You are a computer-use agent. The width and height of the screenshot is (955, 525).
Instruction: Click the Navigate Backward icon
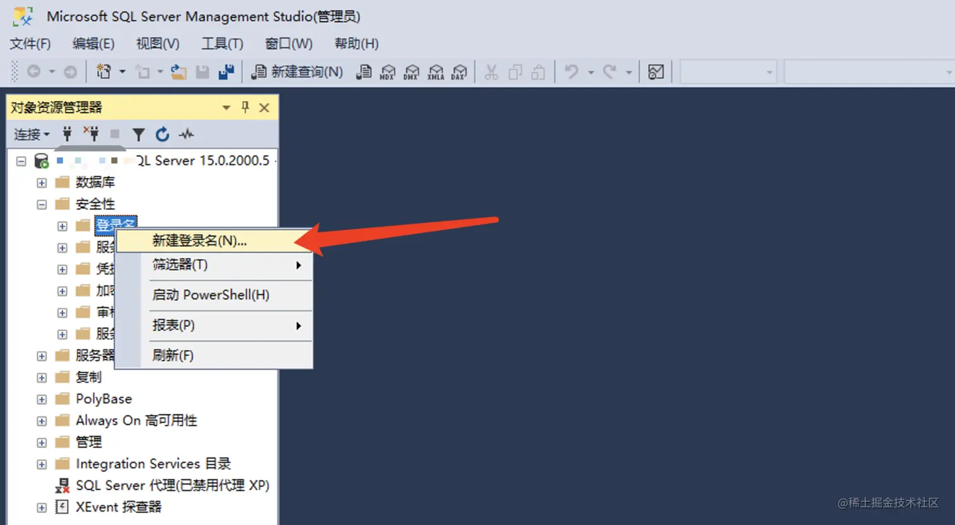click(33, 72)
